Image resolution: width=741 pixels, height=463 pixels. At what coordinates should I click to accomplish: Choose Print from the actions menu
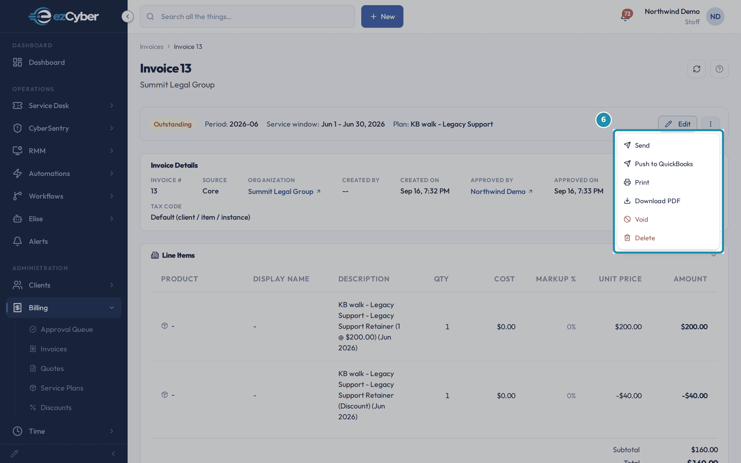point(668,182)
